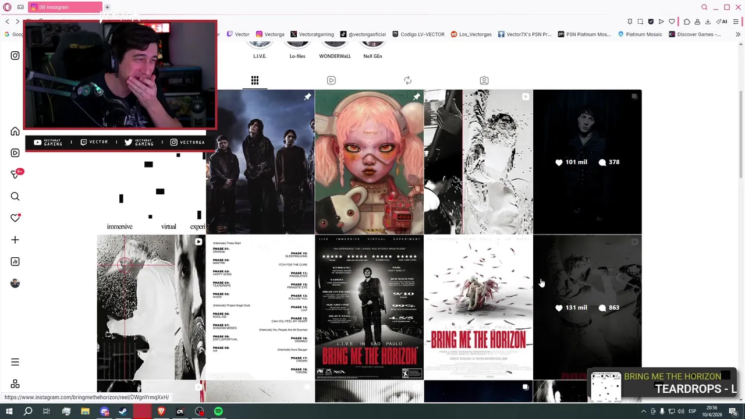
Task: Click the Instagram logo in sidebar
Action: [15, 55]
